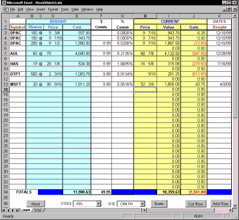Click the Add Row button
Image resolution: width=239 pixels, height=220 pixels.
[221, 204]
